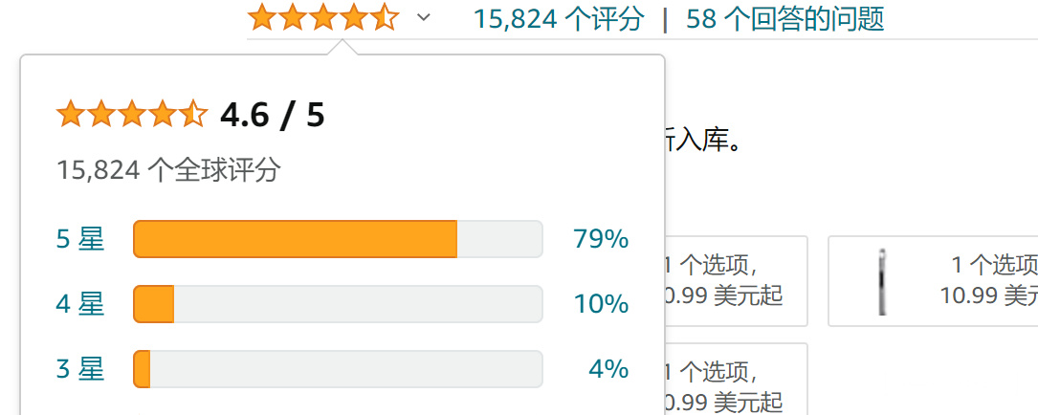Collapse the rating popover using the chevron arrow
1038x415 pixels.
[x=424, y=18]
